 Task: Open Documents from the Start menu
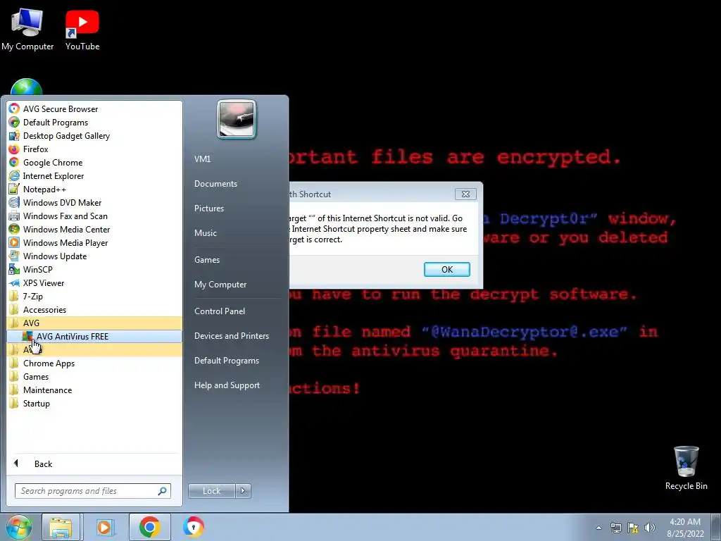tap(237, 184)
